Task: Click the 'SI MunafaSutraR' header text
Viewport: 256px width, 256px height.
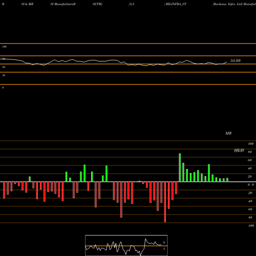Action: 63,4
